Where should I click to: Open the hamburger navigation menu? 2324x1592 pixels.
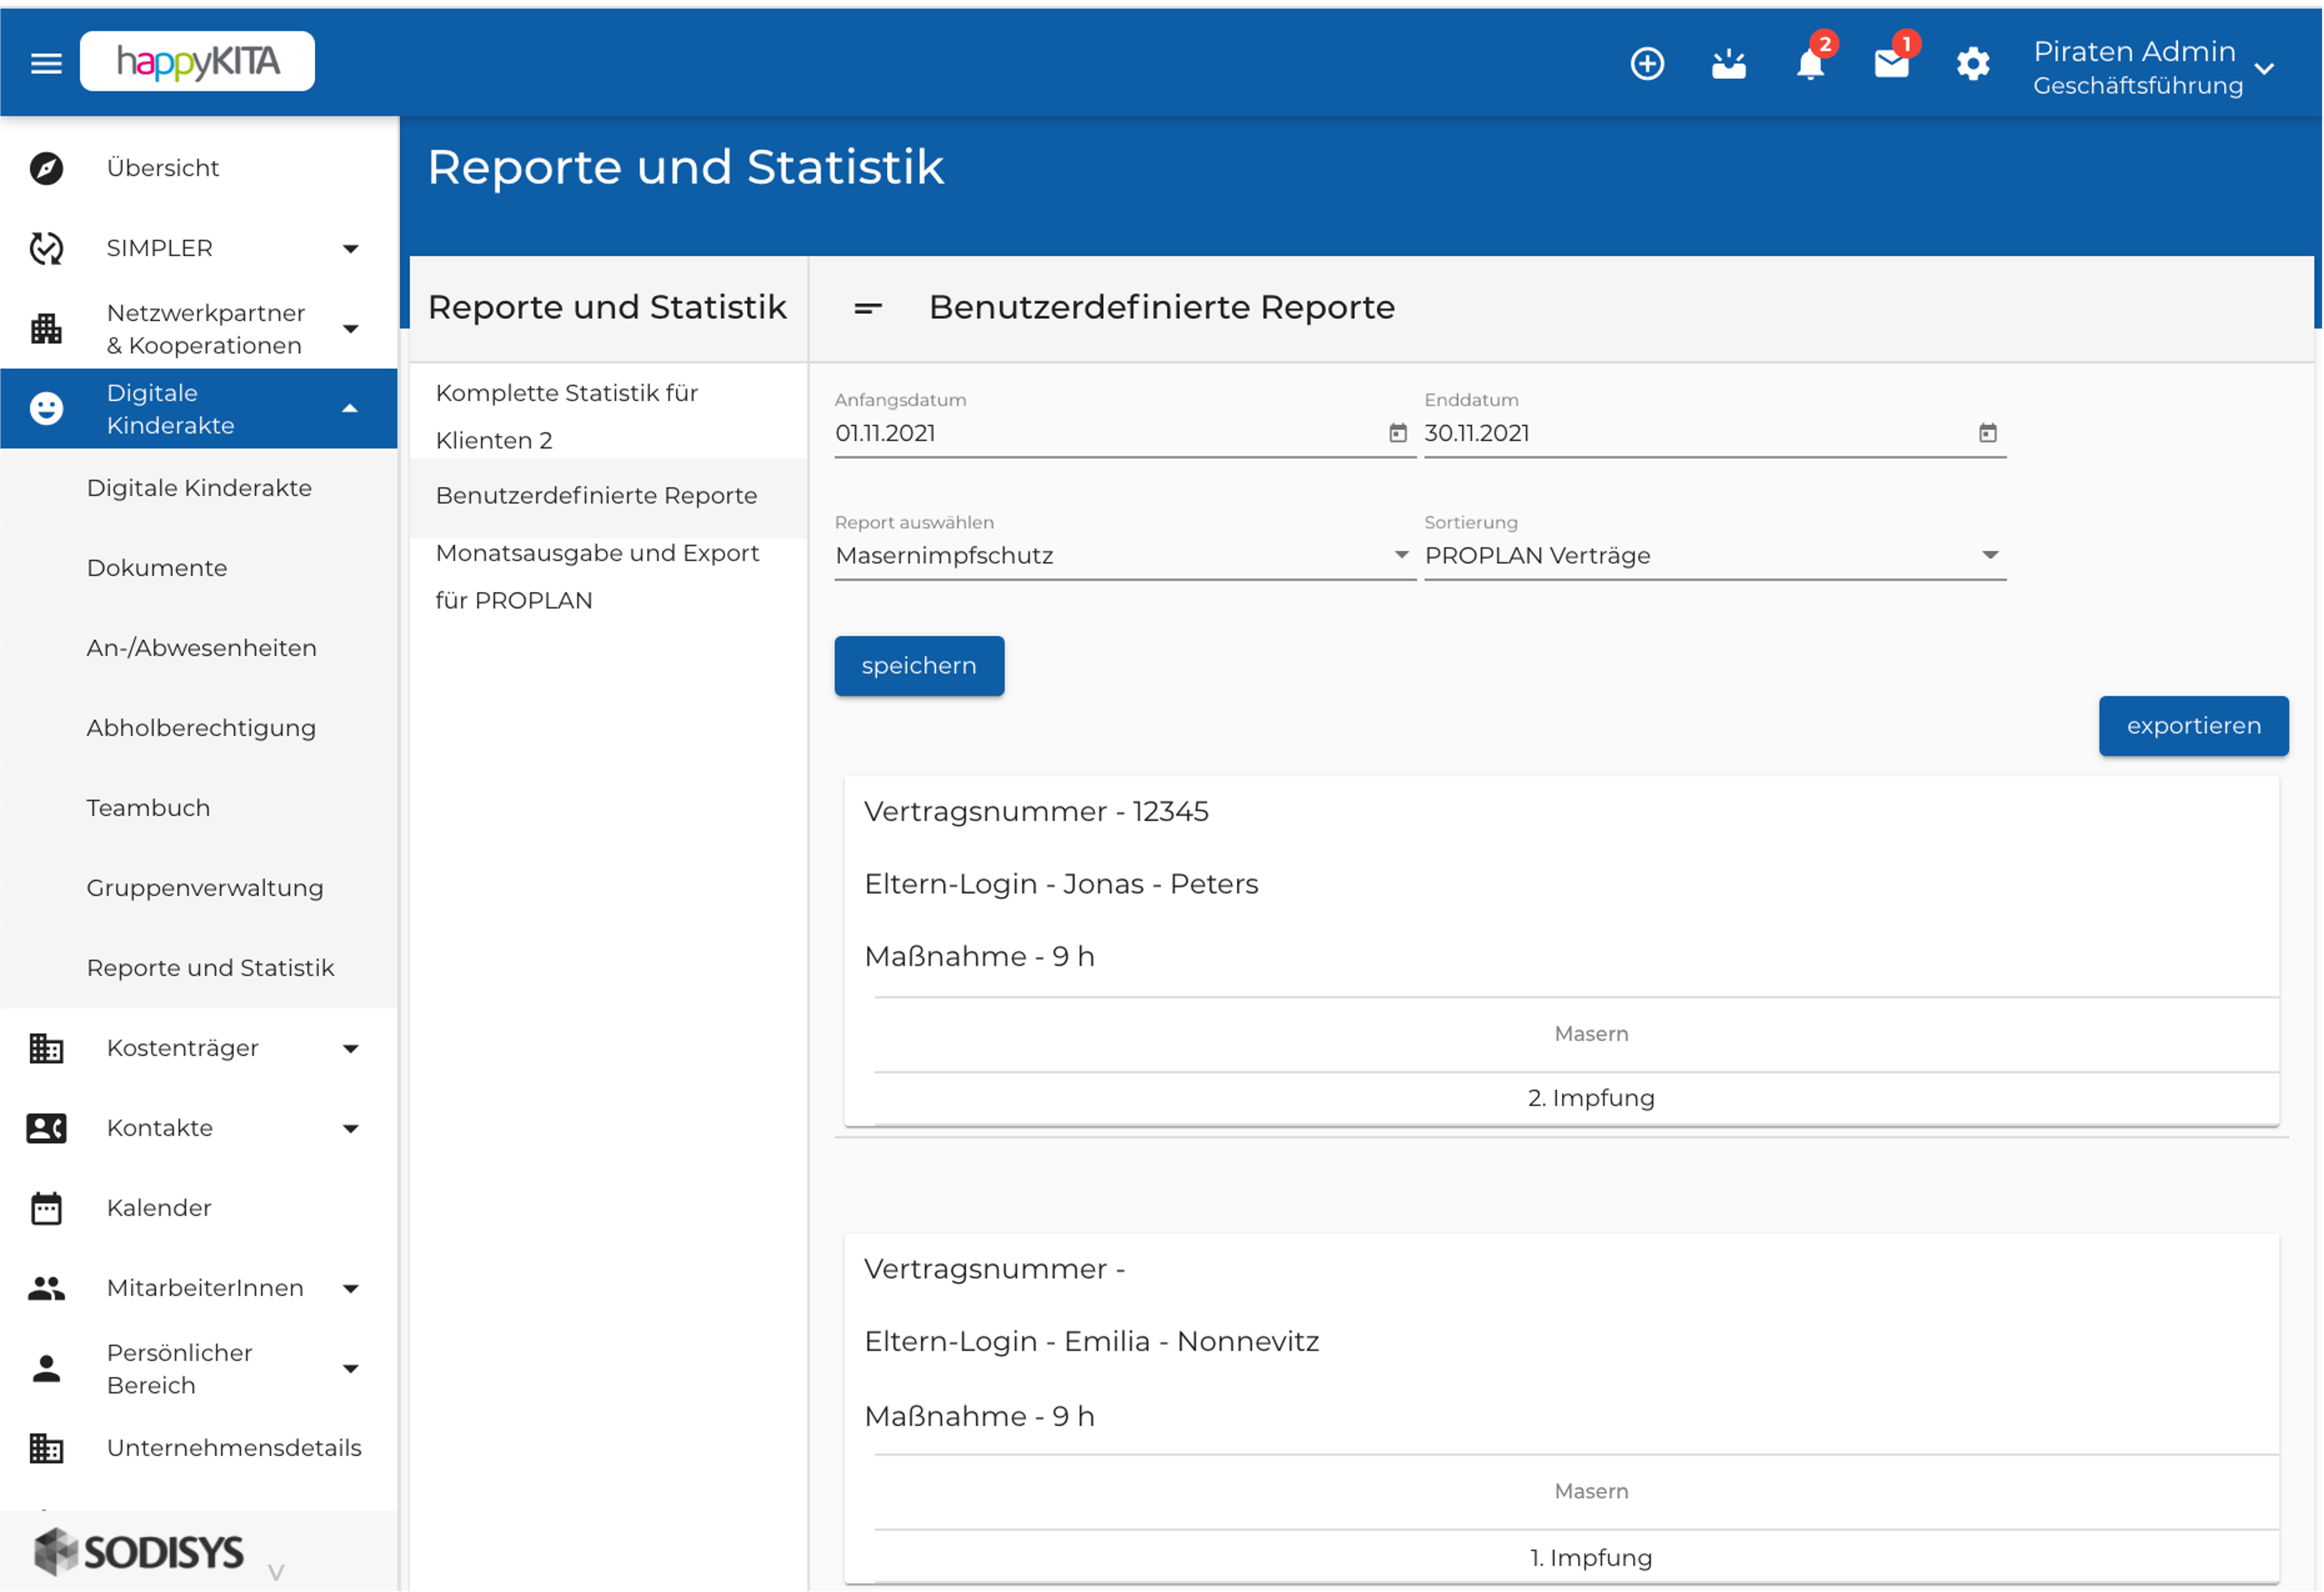point(46,63)
